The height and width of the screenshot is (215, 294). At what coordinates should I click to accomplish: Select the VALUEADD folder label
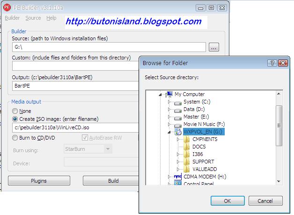(205, 169)
